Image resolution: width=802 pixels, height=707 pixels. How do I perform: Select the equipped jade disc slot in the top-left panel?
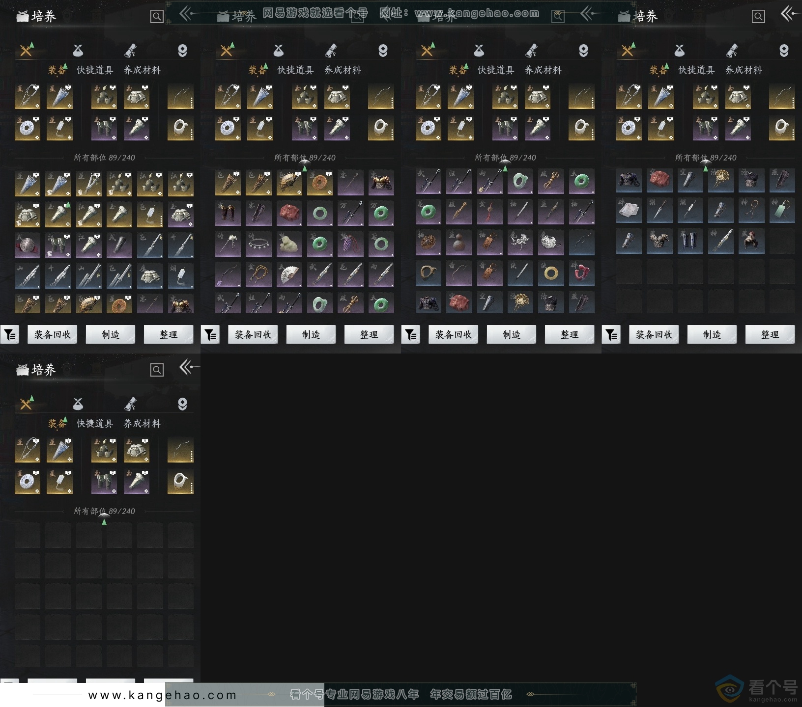28,128
